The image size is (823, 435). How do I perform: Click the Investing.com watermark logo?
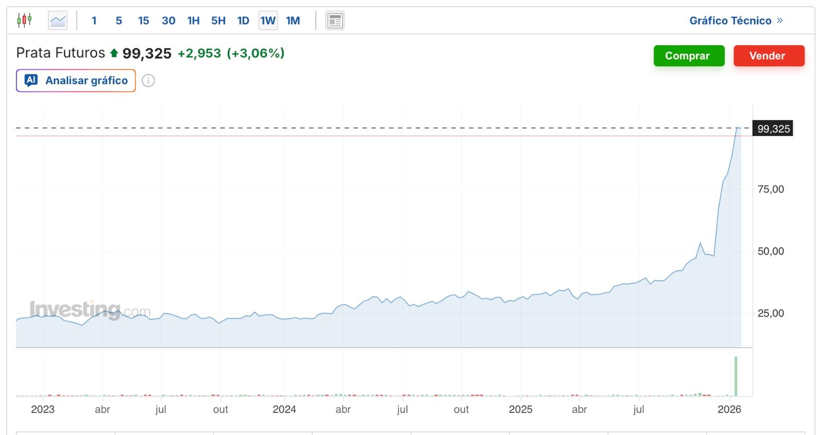click(x=90, y=310)
